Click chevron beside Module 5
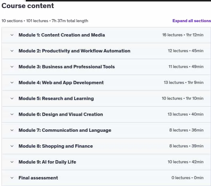 [12, 99]
